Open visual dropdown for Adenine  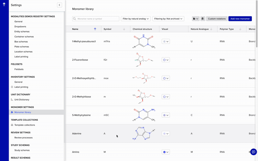point(166,133)
